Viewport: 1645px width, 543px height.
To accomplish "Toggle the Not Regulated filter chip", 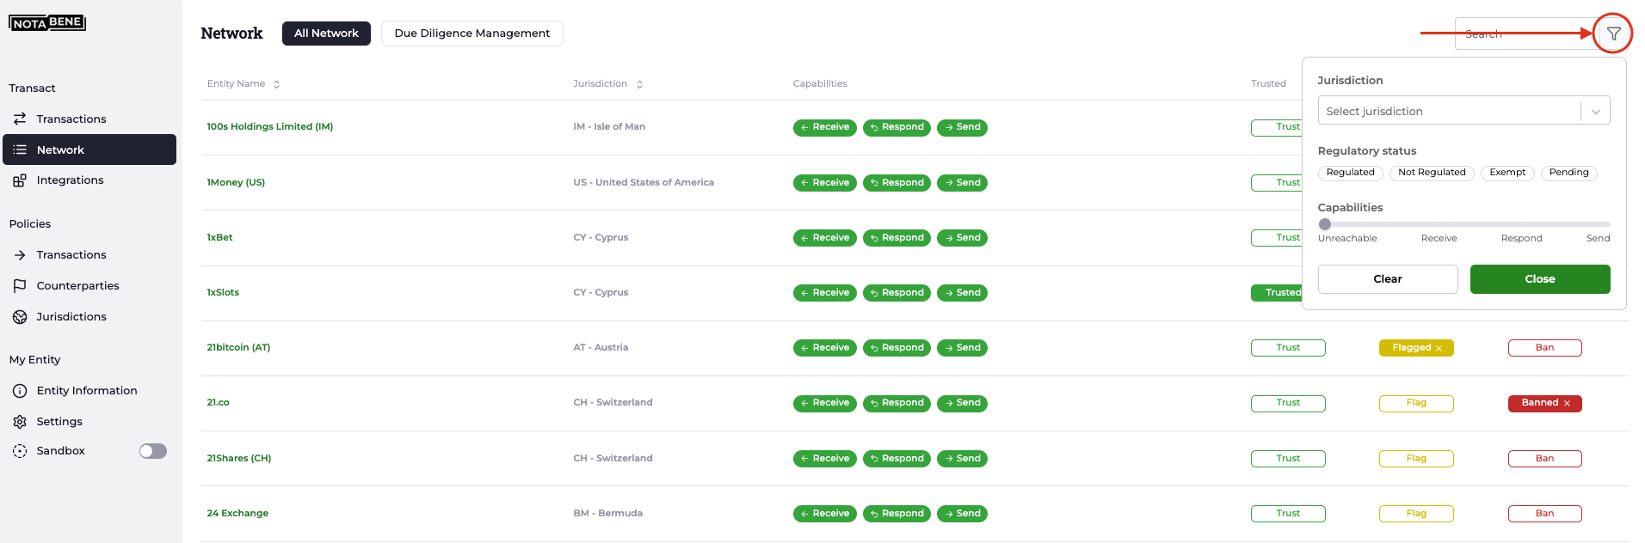I will (1432, 173).
